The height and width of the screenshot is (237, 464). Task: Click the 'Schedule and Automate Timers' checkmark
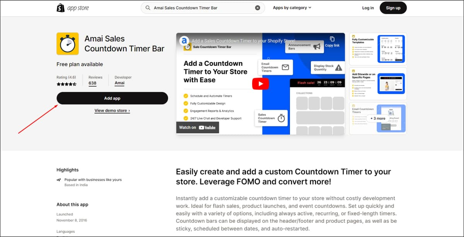(186, 96)
